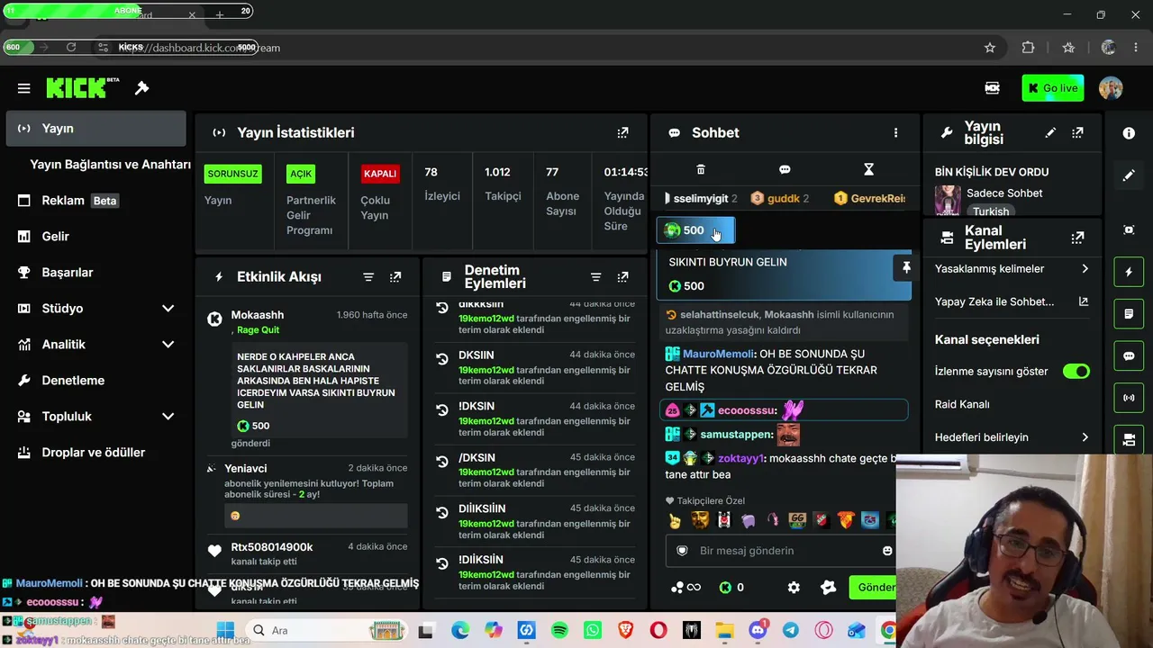This screenshot has width=1153, height=648.
Task: Pop out the Yayın İstatistikleri panel
Action: pos(622,132)
